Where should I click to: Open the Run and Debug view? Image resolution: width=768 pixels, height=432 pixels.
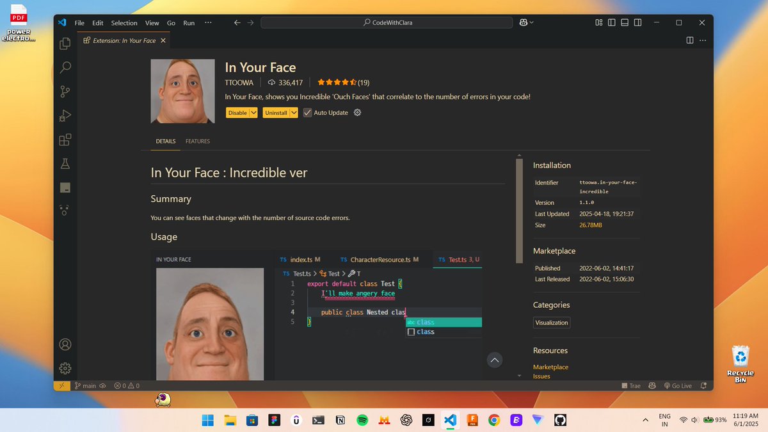[65, 116]
